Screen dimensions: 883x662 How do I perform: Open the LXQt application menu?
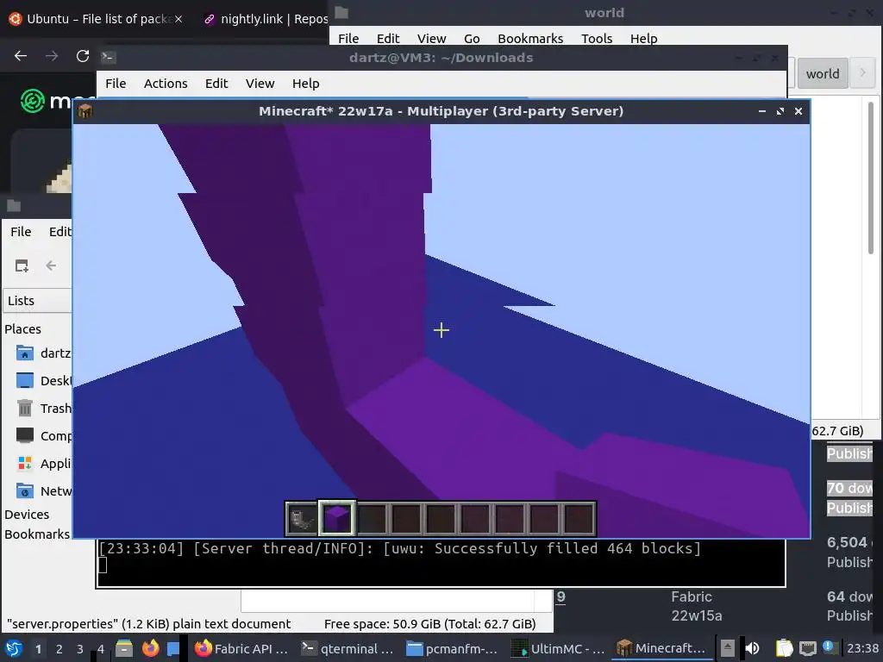click(x=14, y=648)
